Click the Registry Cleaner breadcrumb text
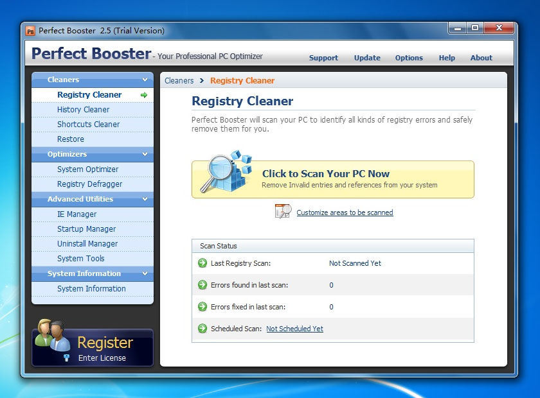This screenshot has height=398, width=540. tap(242, 80)
